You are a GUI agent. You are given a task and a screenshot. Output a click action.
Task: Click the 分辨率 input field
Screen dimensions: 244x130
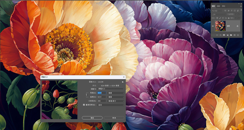[x=102, y=101]
